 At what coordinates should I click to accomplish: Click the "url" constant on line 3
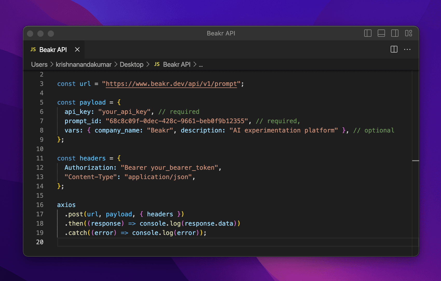tap(85, 84)
